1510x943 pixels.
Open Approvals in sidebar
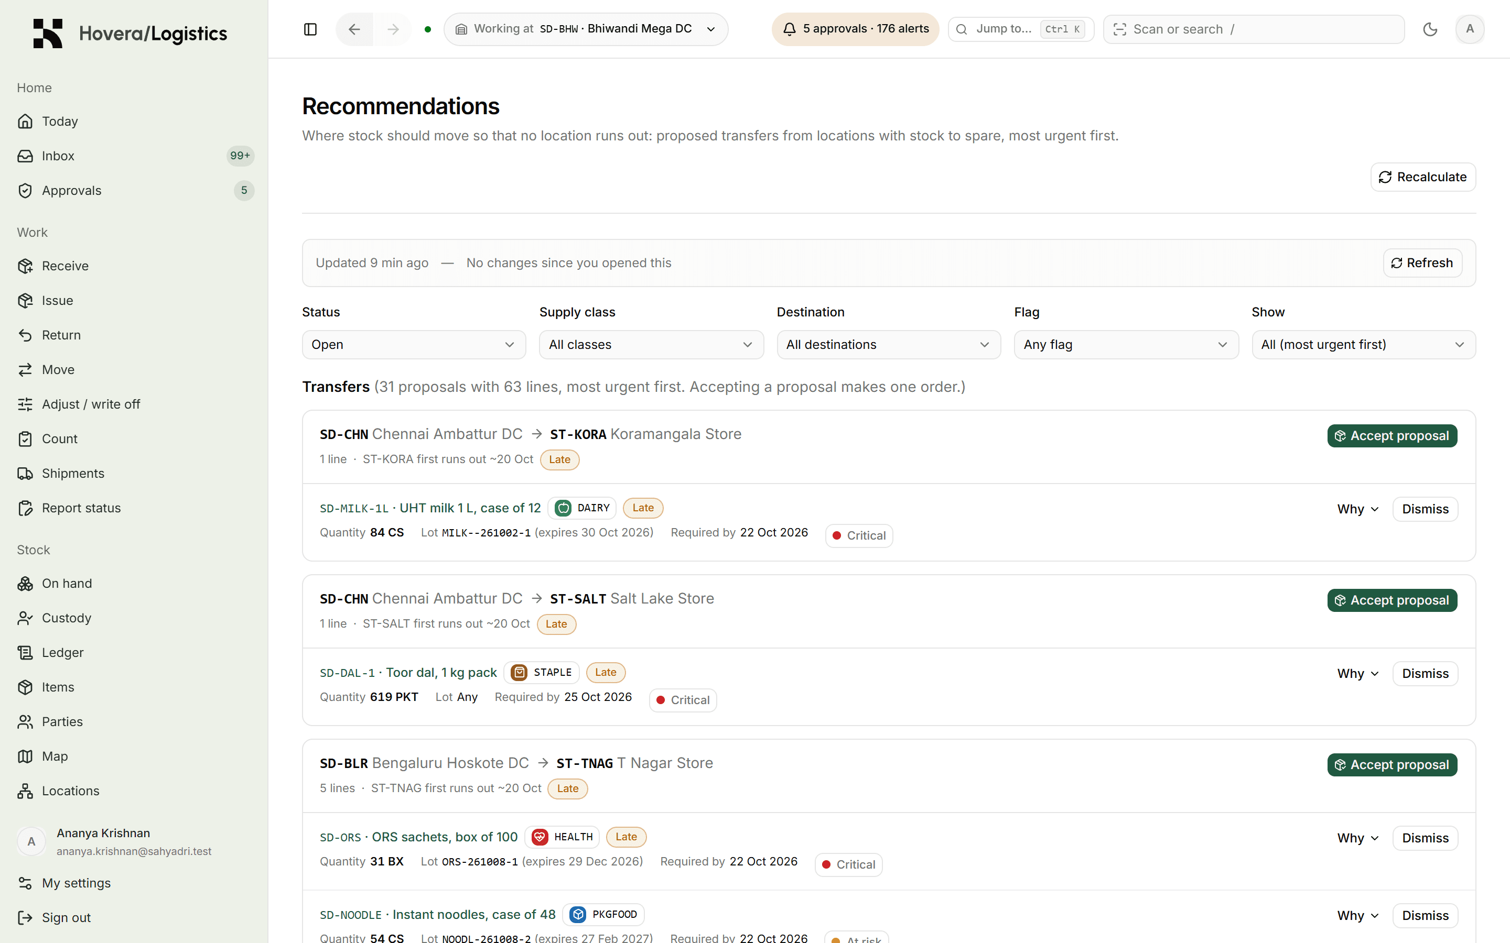tap(134, 190)
